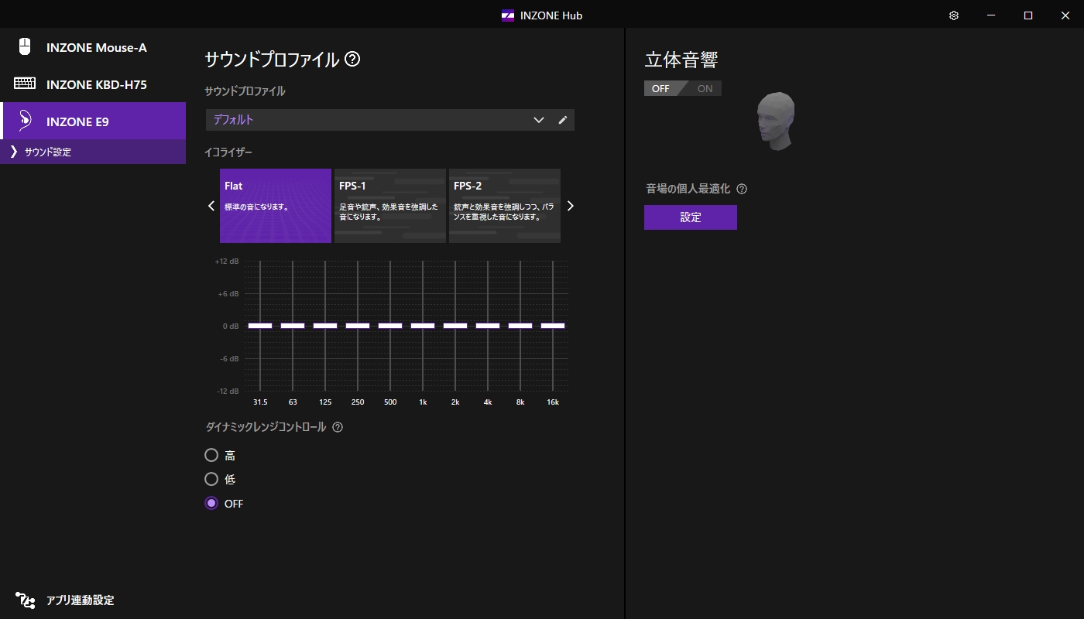Screen dimensions: 1084x619
Task: Click the 16k equalizer slider
Action: [553, 326]
